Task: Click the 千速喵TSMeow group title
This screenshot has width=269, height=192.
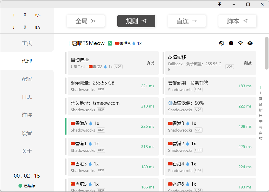Action: click(85, 43)
